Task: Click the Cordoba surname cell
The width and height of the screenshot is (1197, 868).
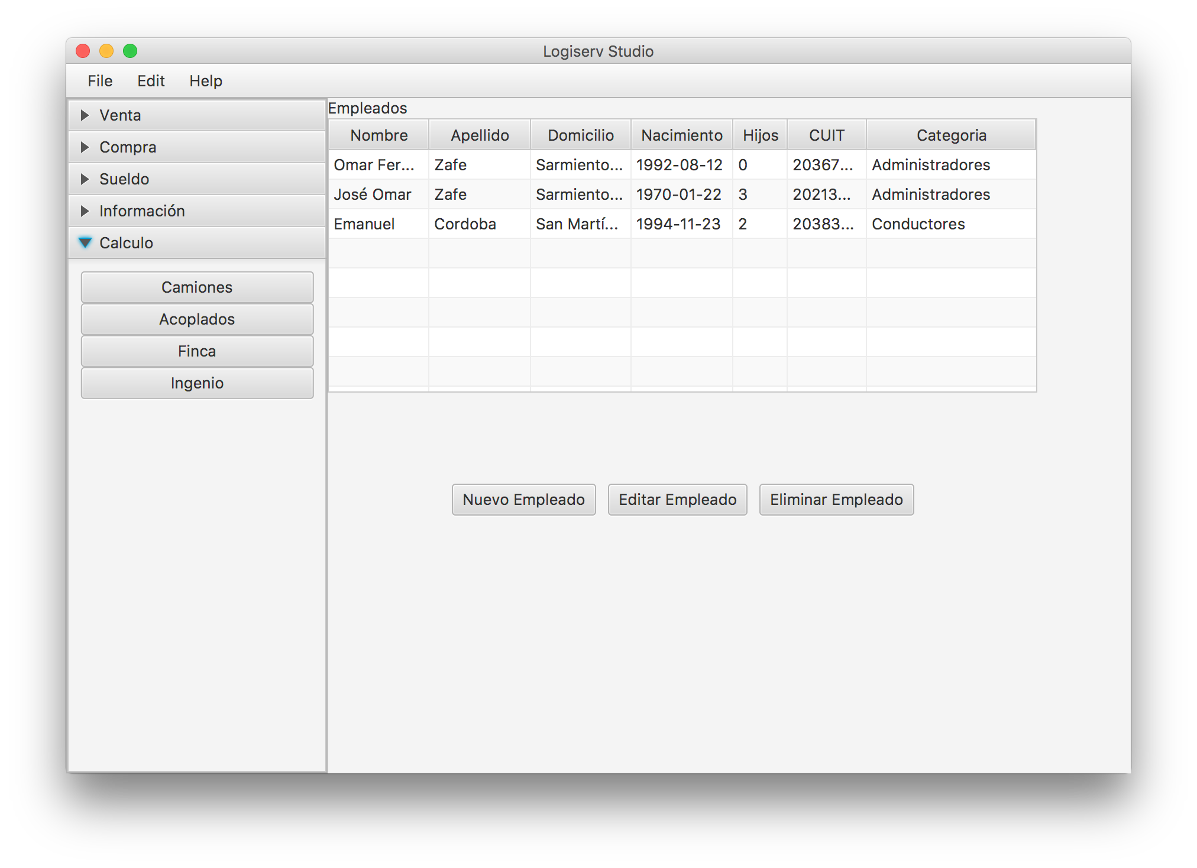Action: pos(480,224)
